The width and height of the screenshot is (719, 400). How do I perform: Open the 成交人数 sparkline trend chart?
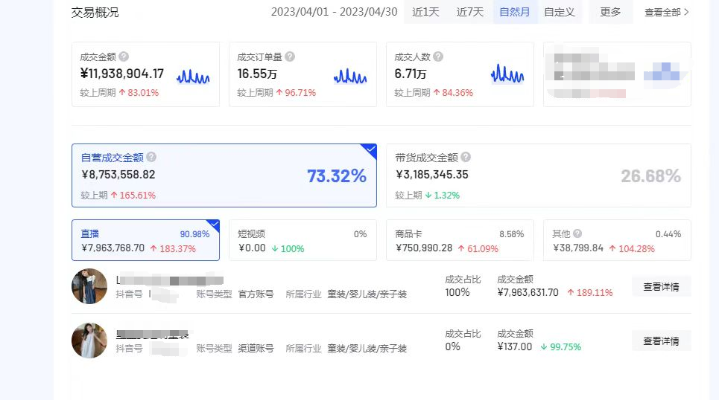[507, 74]
